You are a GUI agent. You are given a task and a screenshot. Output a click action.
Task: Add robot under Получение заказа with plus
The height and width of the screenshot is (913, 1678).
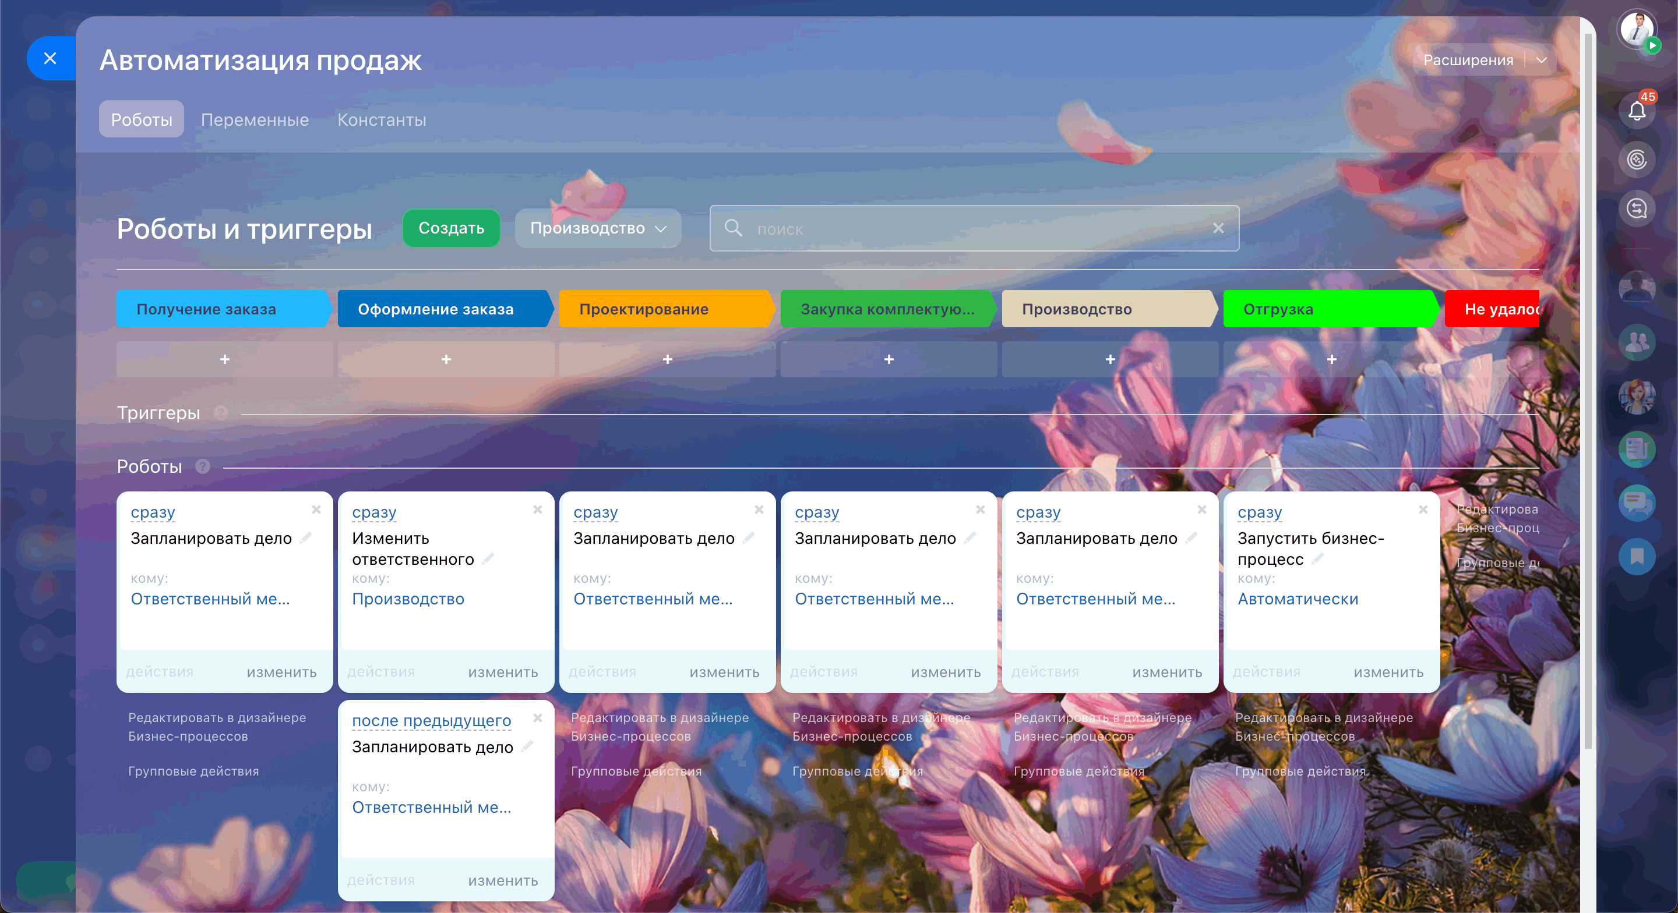[224, 359]
